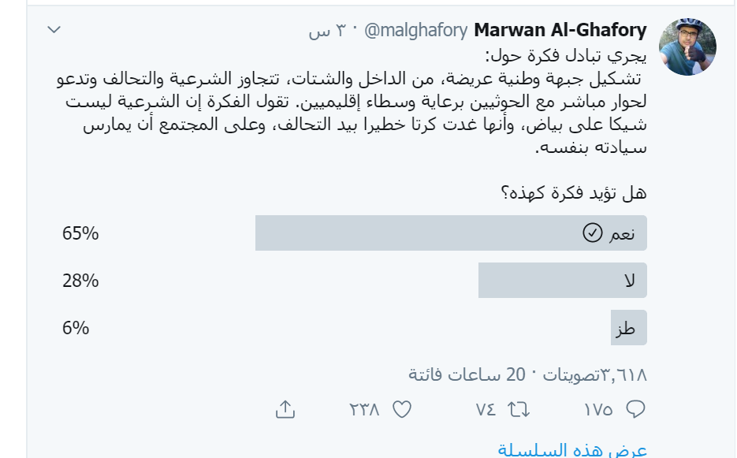Click the retweet arrows icon
The height and width of the screenshot is (458, 737).
[519, 410]
